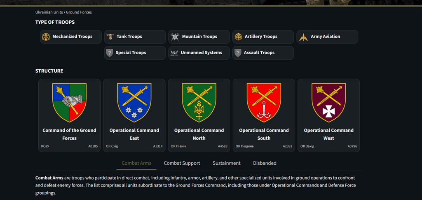Select the Special Troops button label

tap(131, 53)
